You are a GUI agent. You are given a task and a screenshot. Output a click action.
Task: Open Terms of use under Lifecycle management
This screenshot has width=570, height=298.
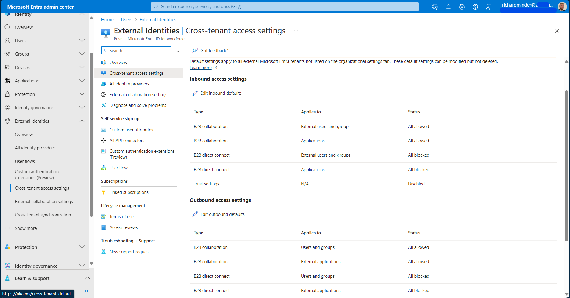coord(121,216)
